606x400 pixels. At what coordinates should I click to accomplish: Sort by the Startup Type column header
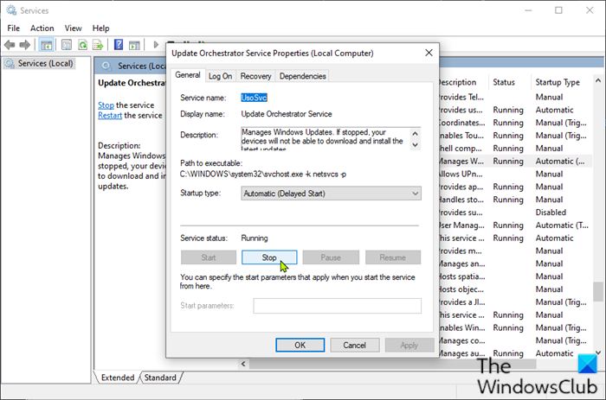tap(558, 82)
